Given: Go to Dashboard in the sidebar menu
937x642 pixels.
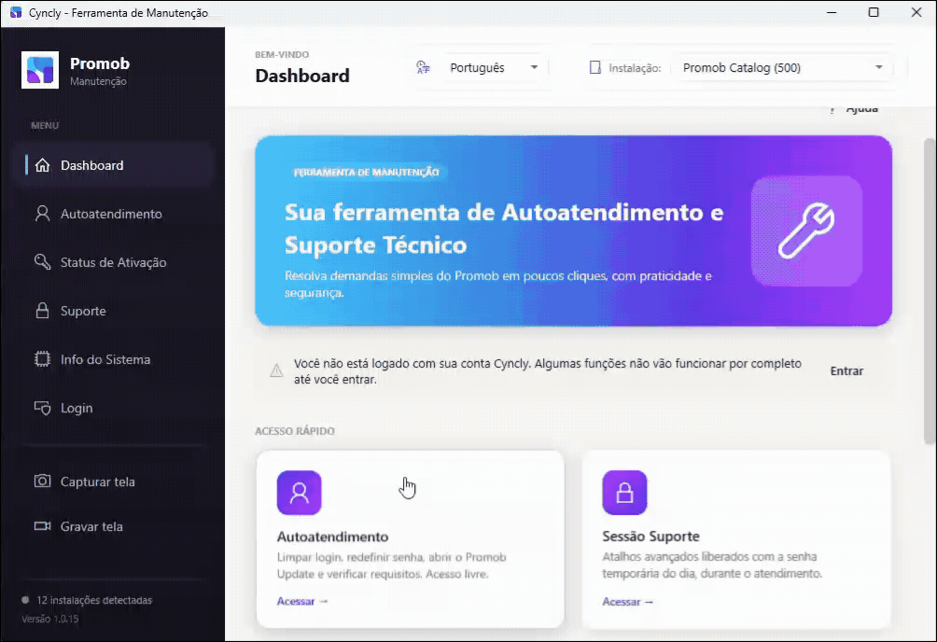Looking at the screenshot, I should point(114,165).
